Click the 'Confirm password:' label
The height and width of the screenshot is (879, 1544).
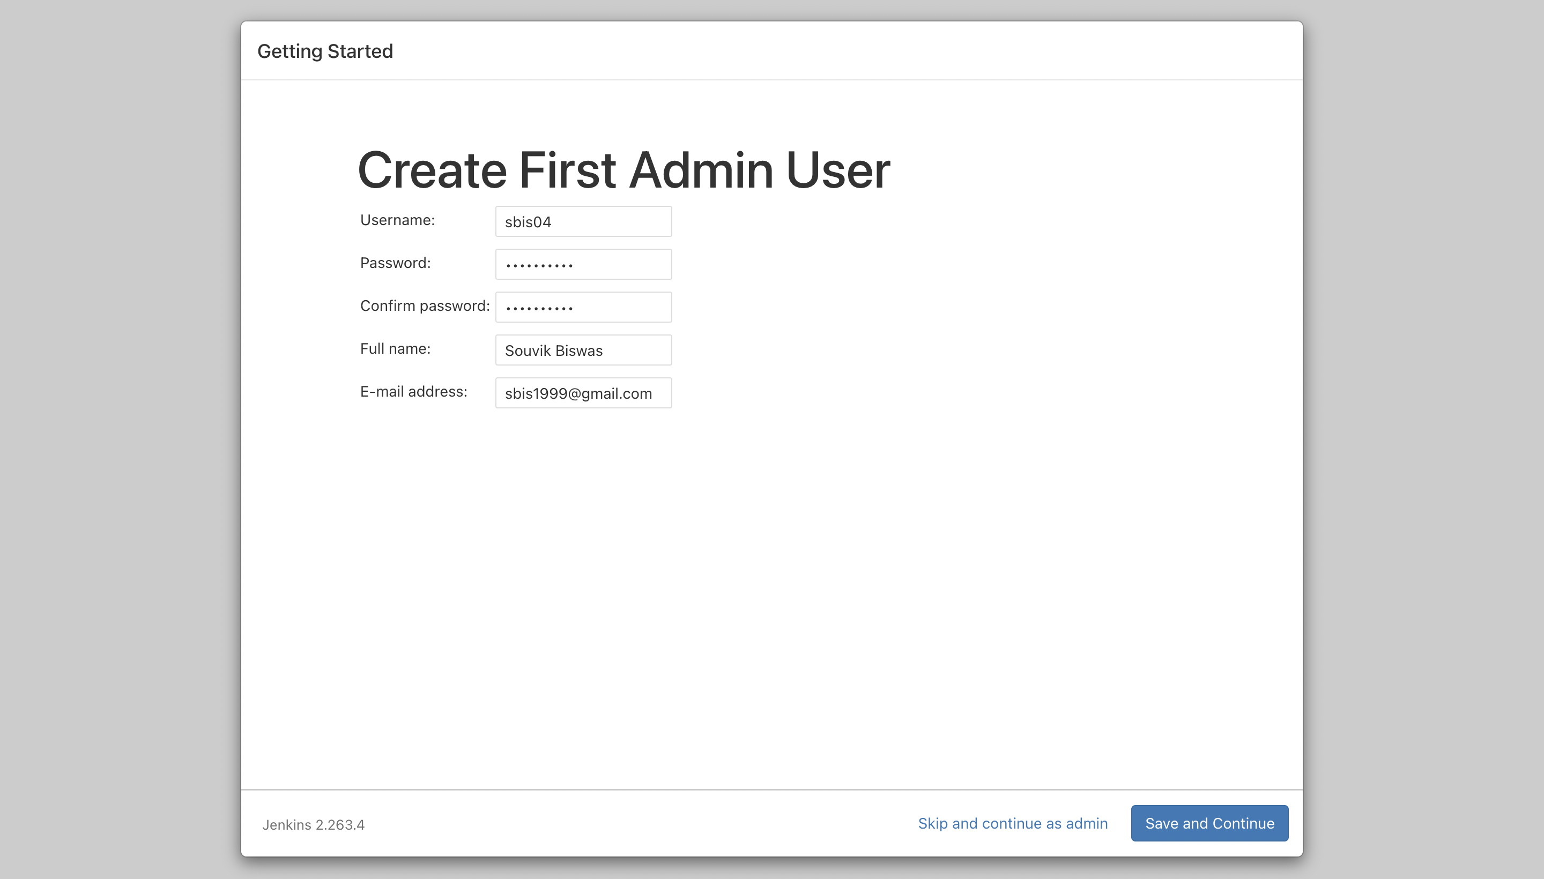click(x=425, y=306)
